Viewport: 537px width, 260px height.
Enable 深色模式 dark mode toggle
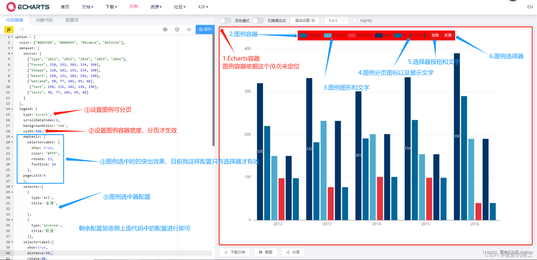[x=225, y=20]
